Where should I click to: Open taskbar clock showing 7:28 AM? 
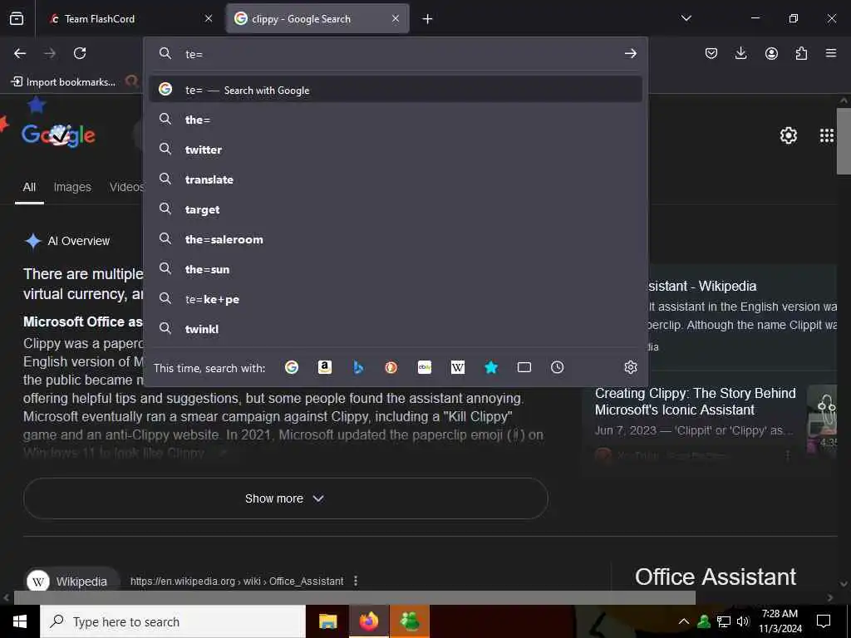click(780, 621)
